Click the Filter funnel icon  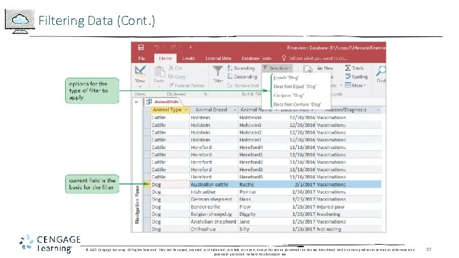pyautogui.click(x=217, y=71)
